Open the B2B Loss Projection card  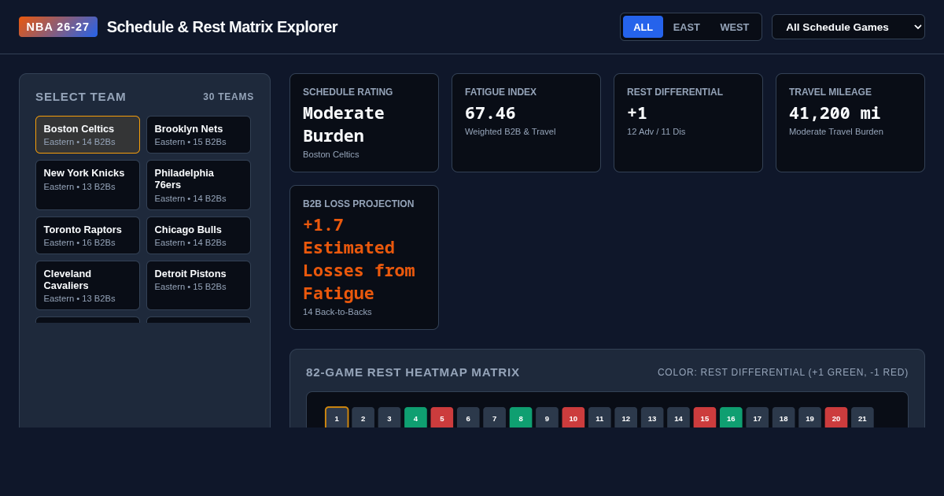click(x=364, y=257)
